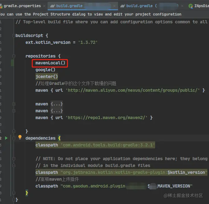Click the mavenLocal() line
Viewport: 209px width, 204px height.
[x=50, y=63]
